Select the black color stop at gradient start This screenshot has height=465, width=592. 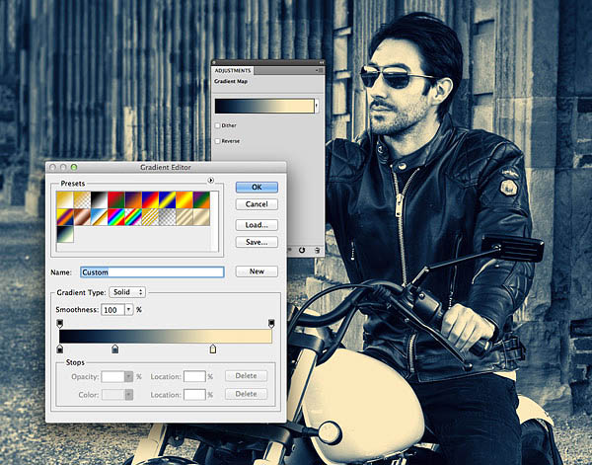(x=59, y=349)
